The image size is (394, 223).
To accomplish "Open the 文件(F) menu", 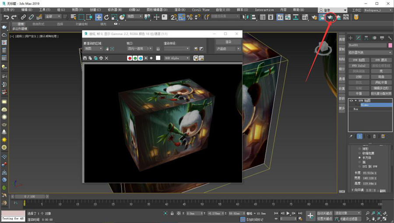I will tap(9, 10).
